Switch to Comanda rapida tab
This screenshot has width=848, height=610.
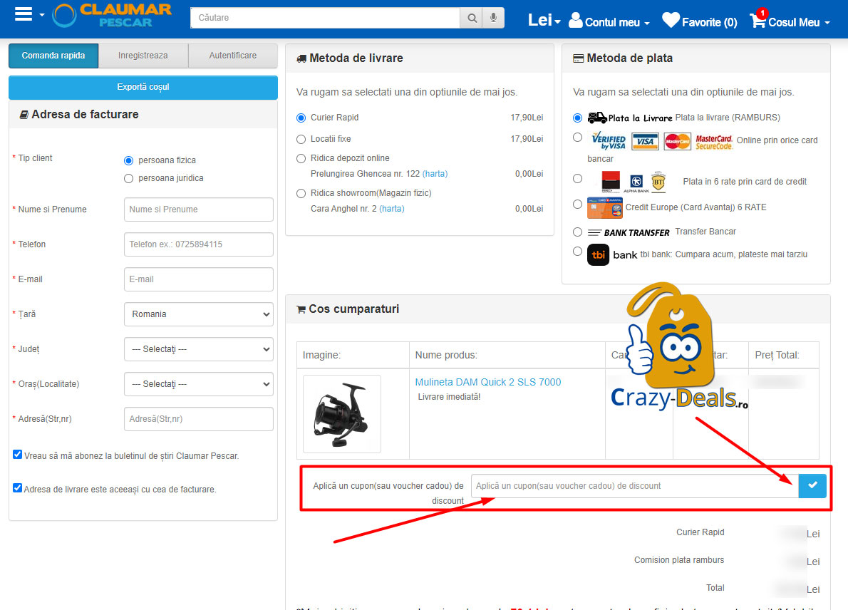[x=53, y=56]
